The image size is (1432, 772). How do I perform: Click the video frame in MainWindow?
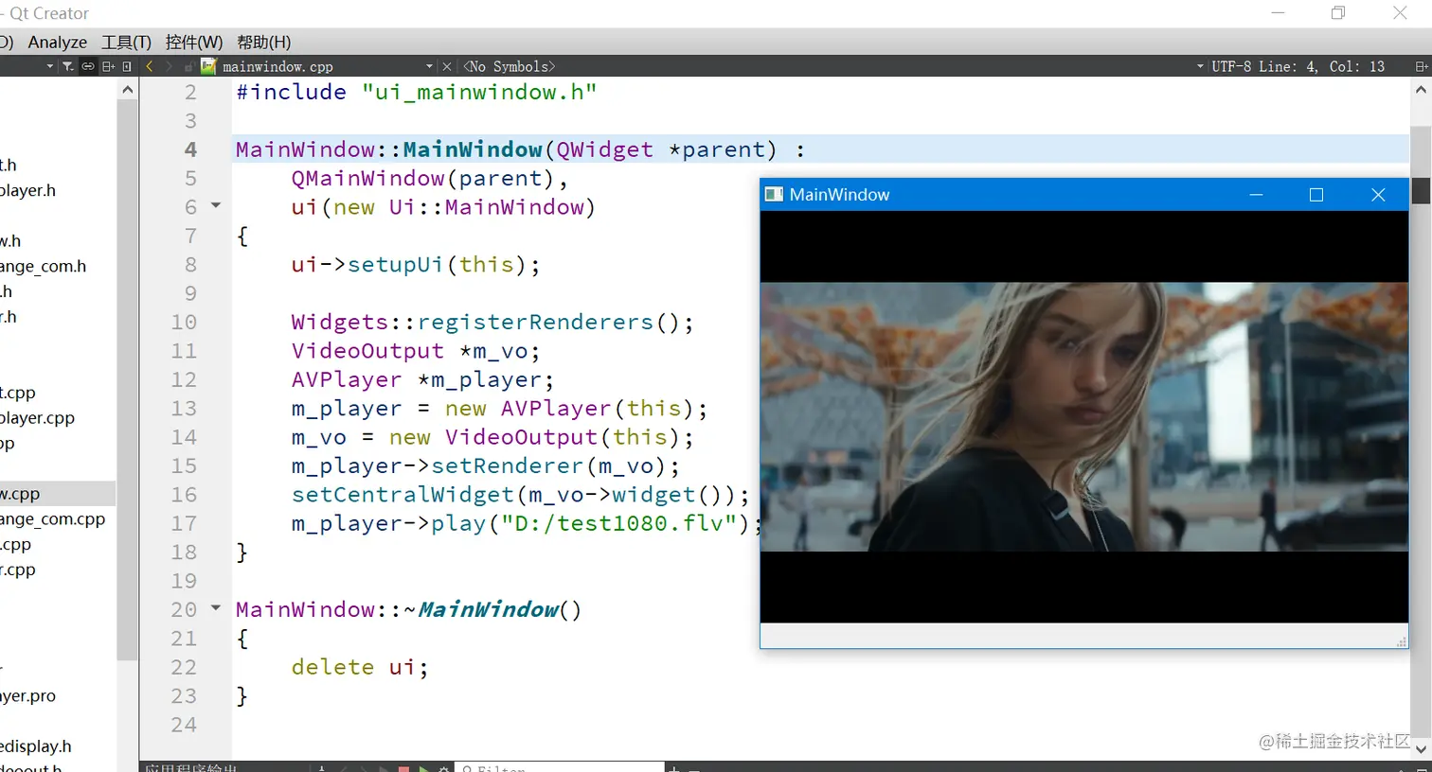tap(1084, 416)
